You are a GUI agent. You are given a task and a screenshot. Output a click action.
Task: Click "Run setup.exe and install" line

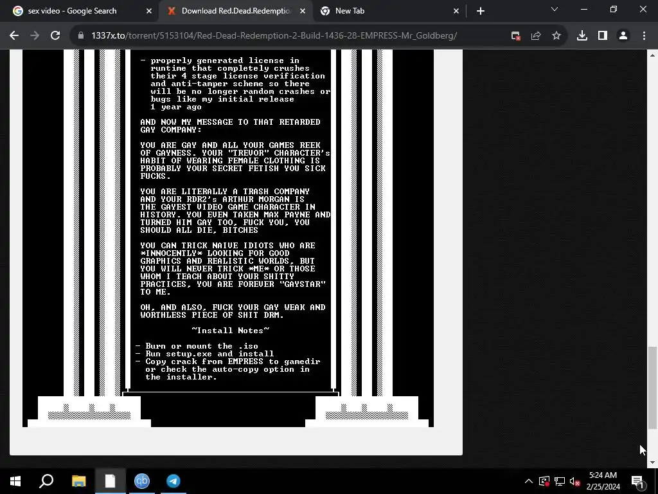point(209,354)
